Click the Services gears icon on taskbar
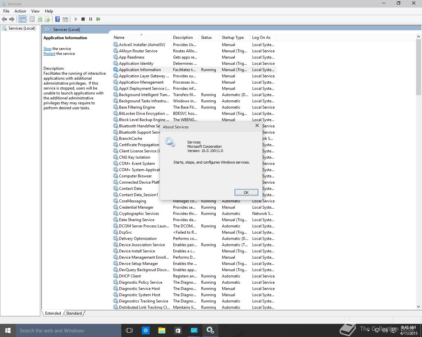Image resolution: width=422 pixels, height=337 pixels. point(210,330)
